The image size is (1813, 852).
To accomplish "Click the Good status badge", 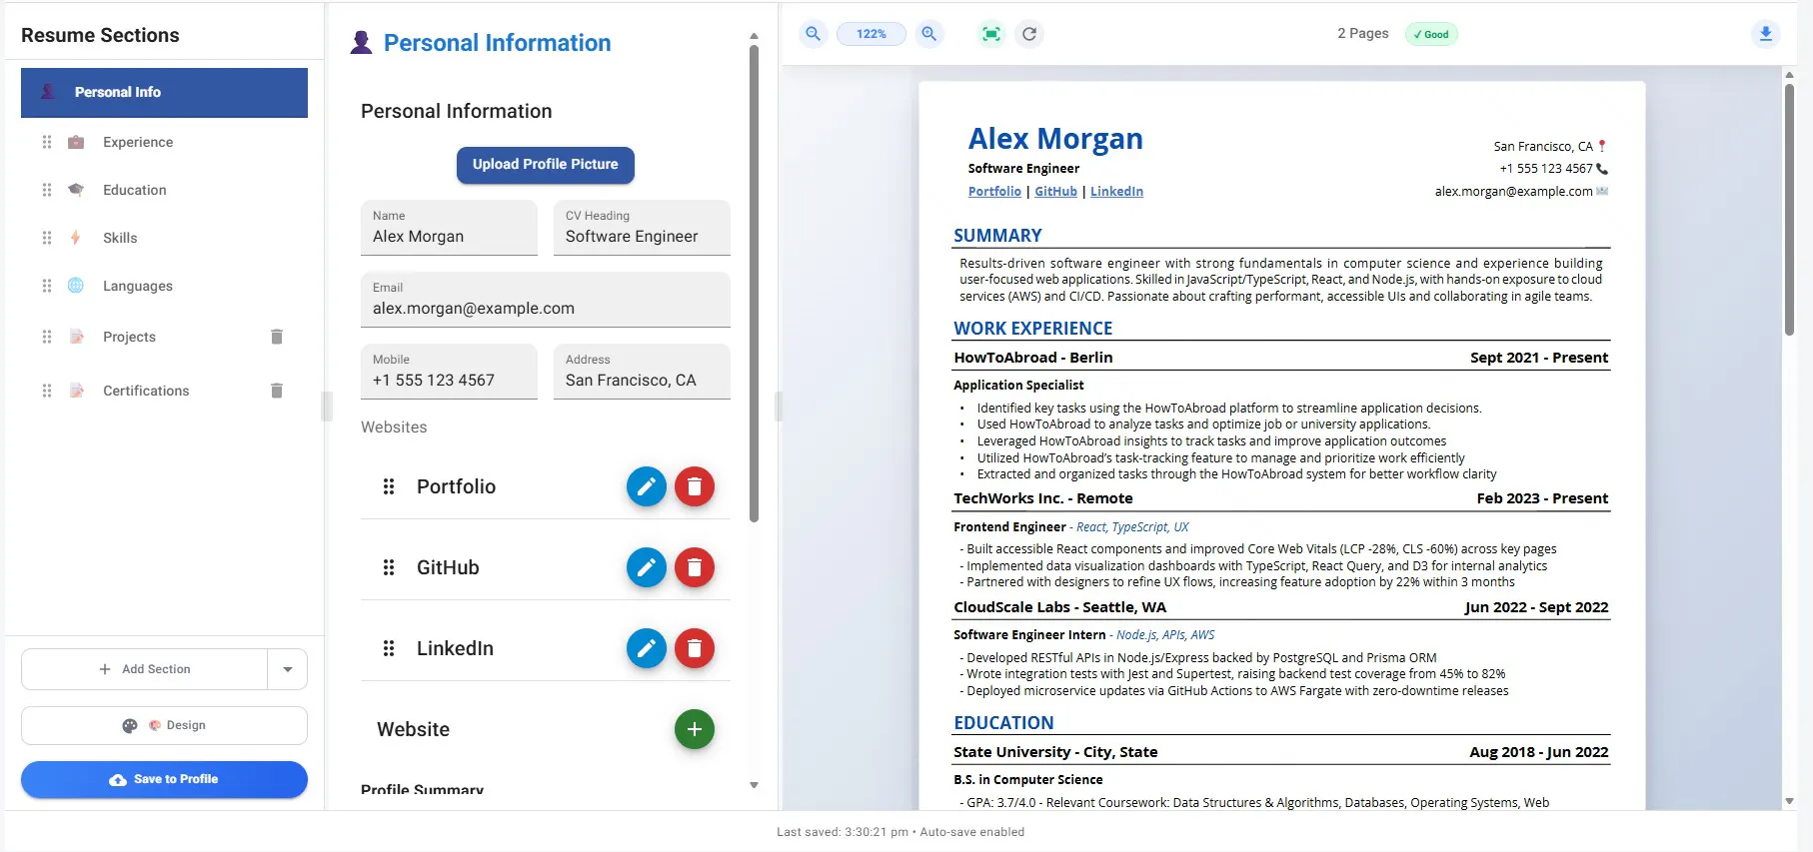I will 1431,34.
